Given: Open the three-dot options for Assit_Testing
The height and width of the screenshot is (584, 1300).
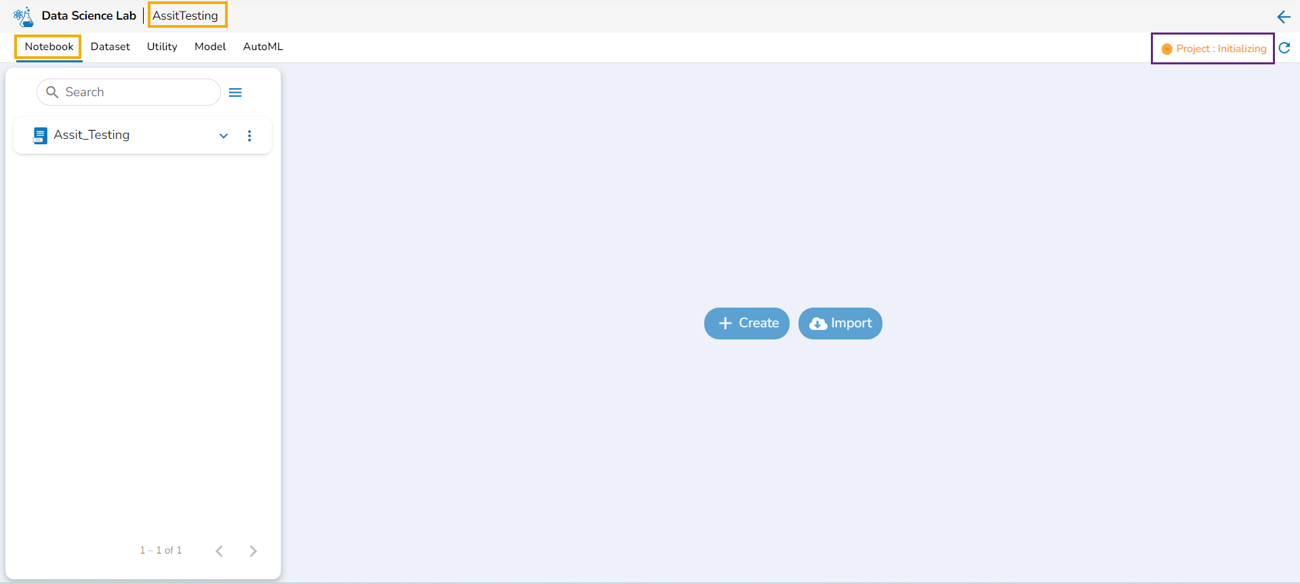Looking at the screenshot, I should point(249,135).
